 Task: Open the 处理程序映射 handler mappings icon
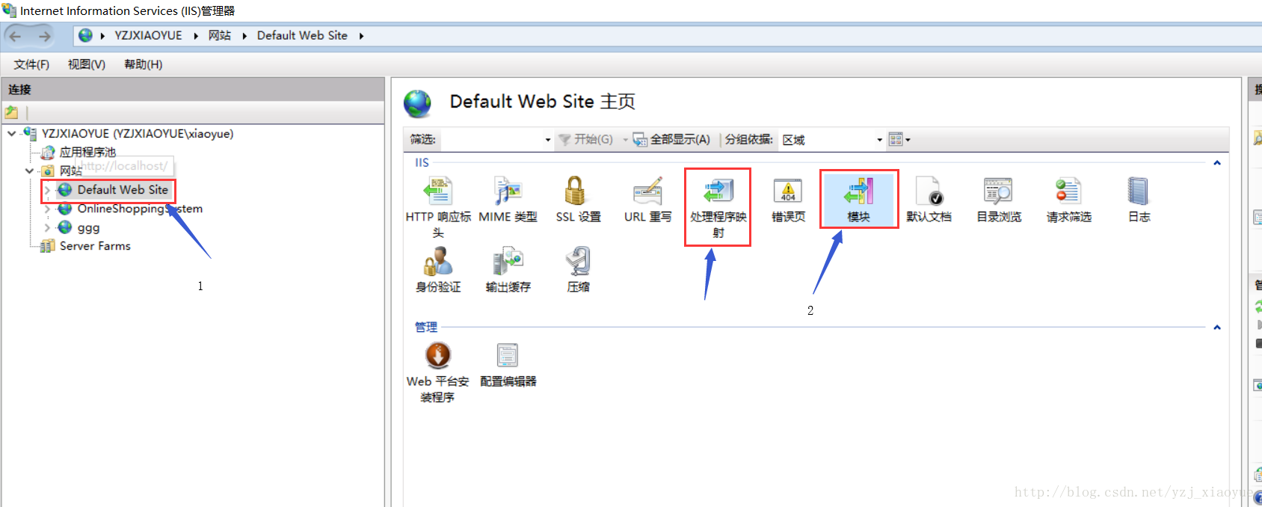[718, 191]
